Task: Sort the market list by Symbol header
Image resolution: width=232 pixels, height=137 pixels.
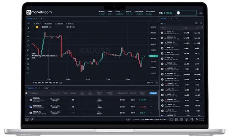Action: (x=164, y=28)
